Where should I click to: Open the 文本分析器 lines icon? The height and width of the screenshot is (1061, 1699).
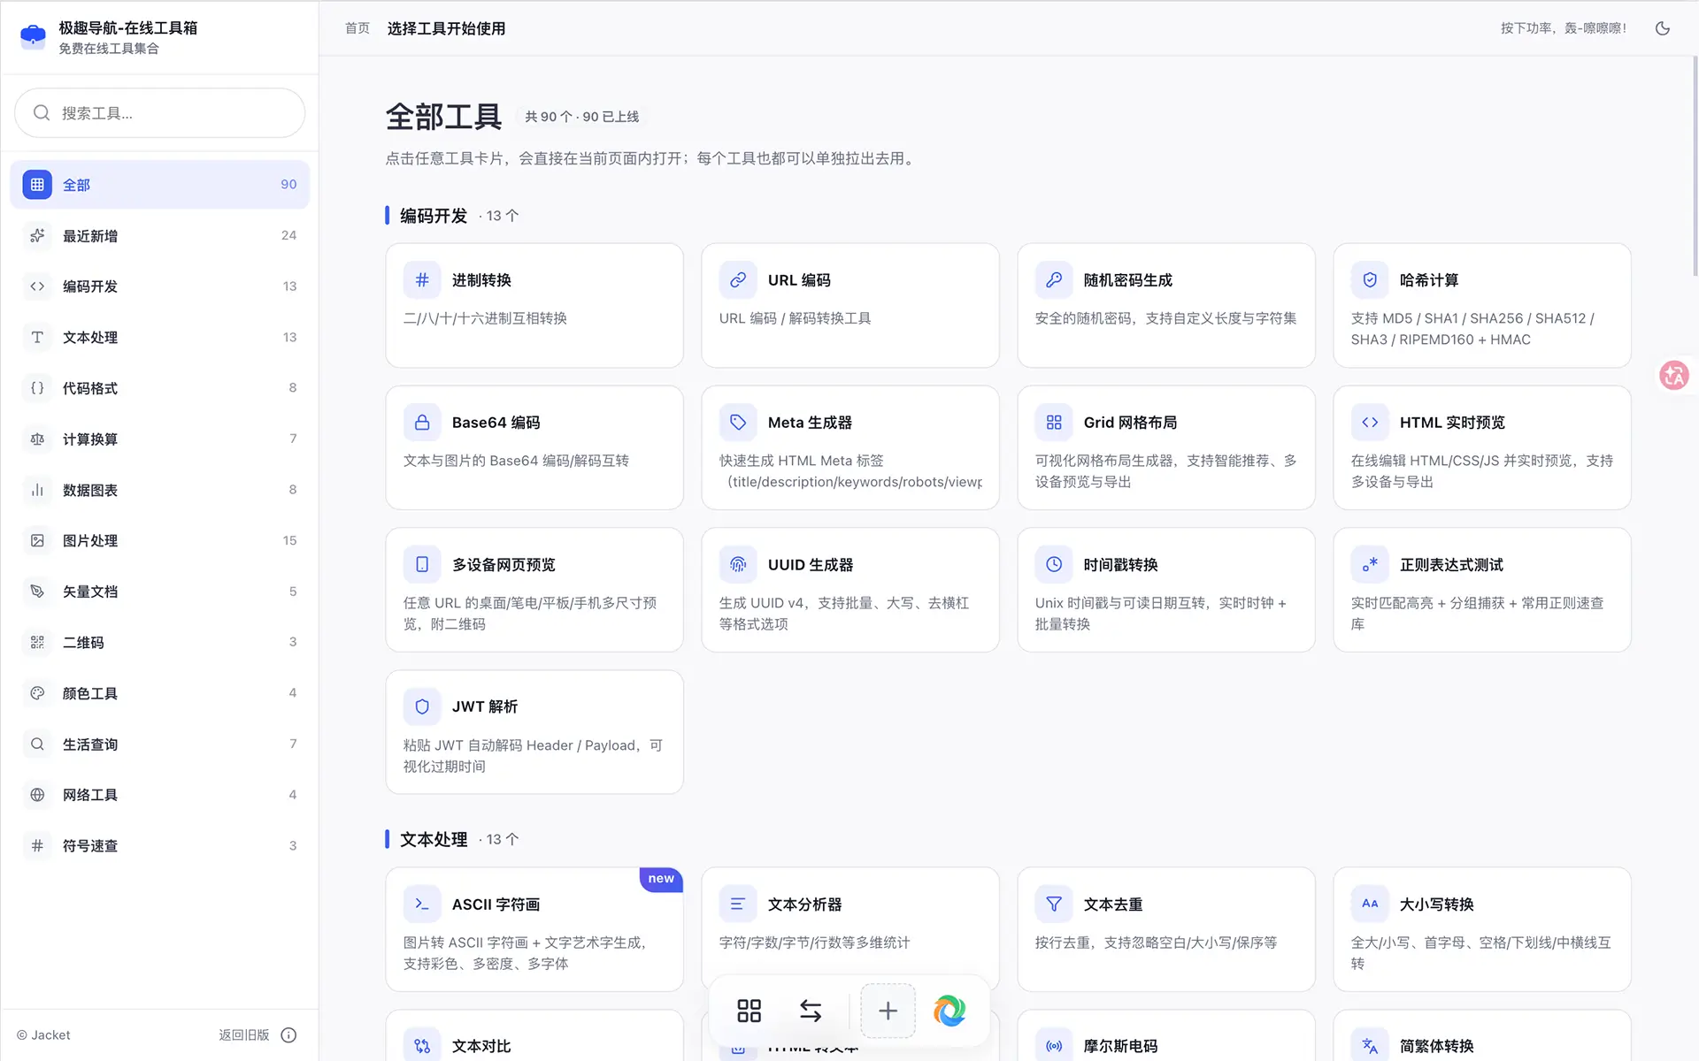[x=738, y=905]
